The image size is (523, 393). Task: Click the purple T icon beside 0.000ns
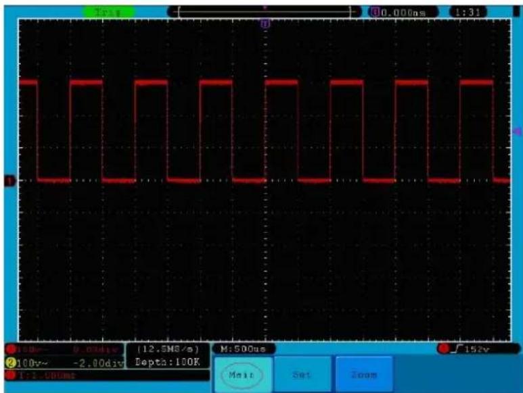pos(376,12)
